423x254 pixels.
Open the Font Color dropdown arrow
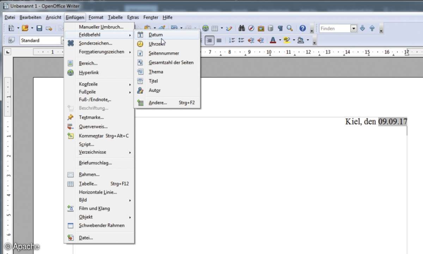point(280,40)
